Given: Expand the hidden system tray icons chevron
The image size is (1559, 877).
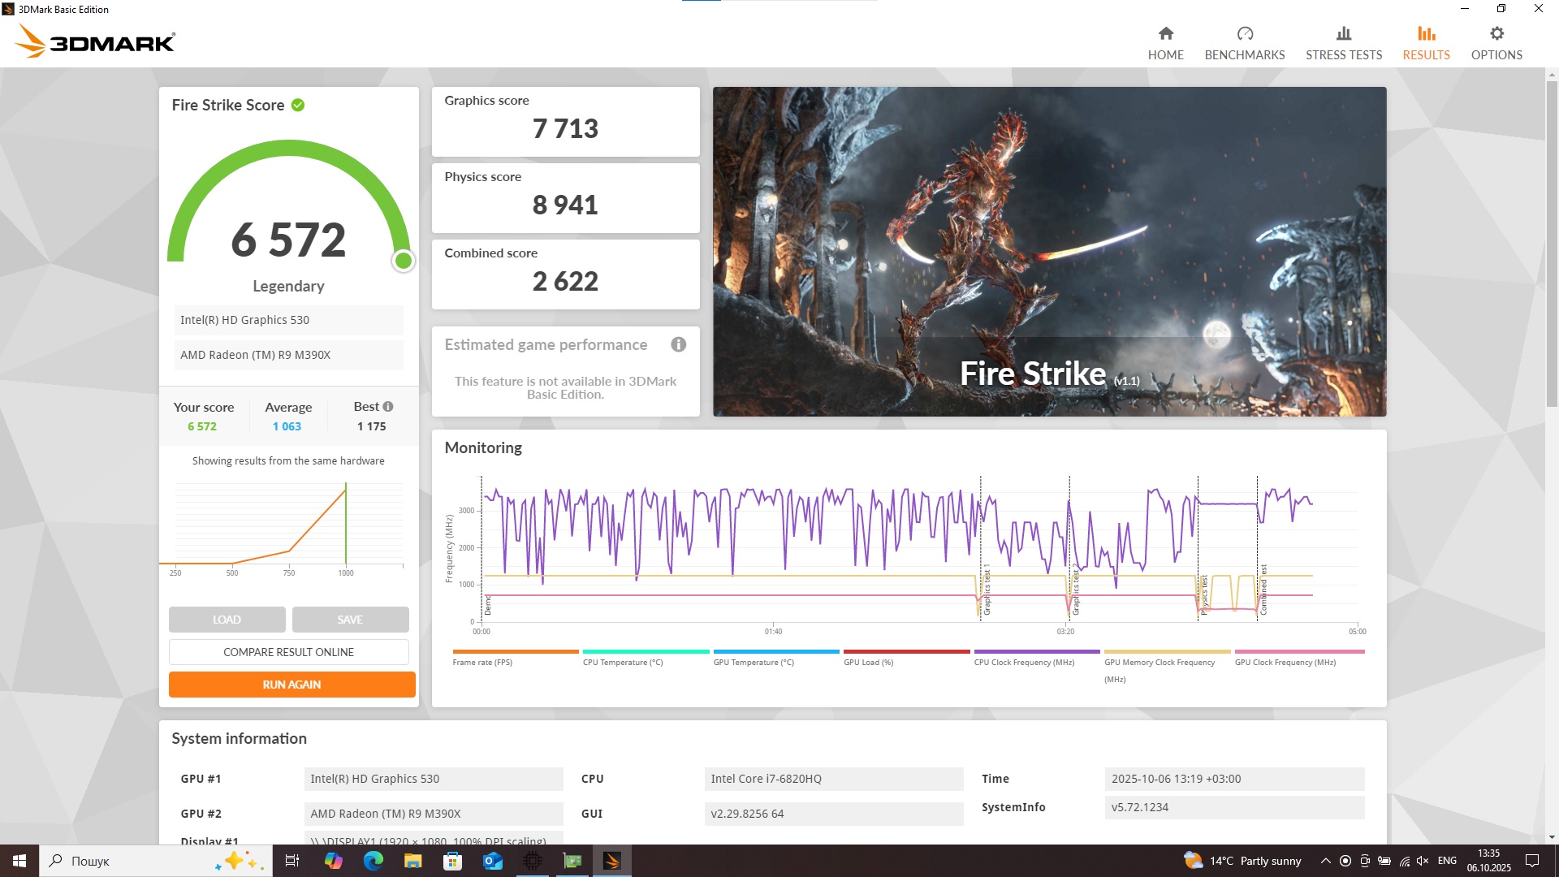Looking at the screenshot, I should tap(1325, 861).
